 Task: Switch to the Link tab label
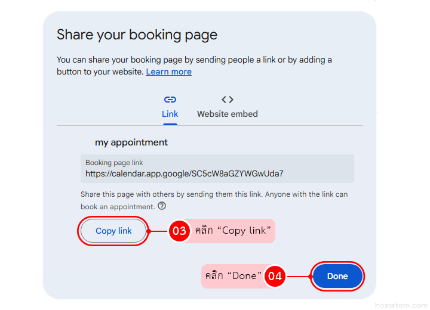coord(170,114)
